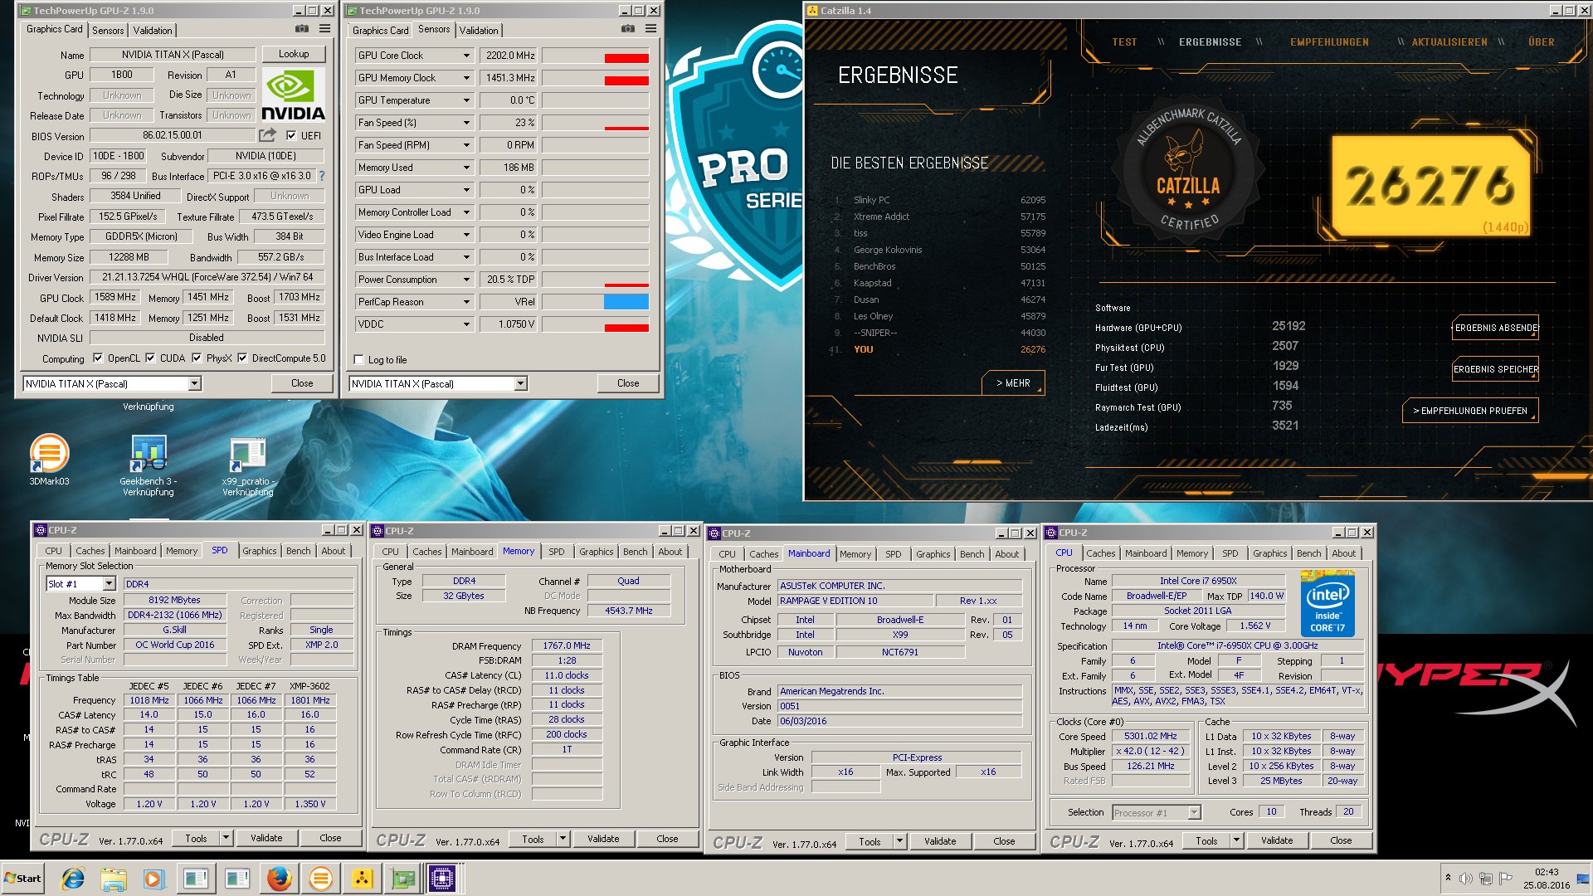The width and height of the screenshot is (1593, 896).
Task: Open EMPFEHLUNGEN in Catzilla menu
Action: coord(1329,42)
